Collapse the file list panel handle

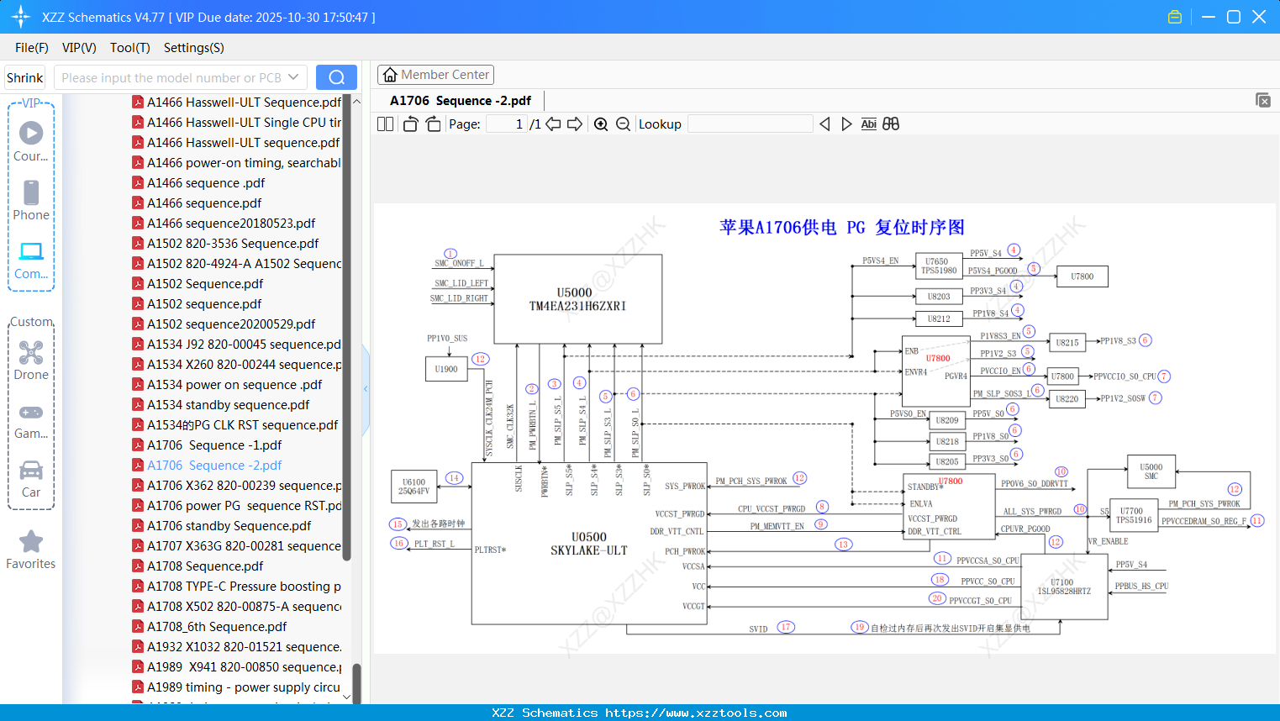click(366, 389)
